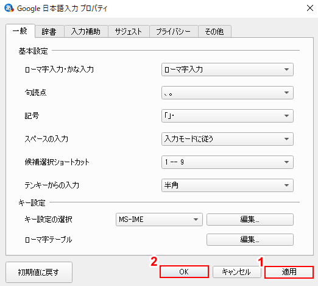318x286 pixels.
Task: Click the 句読点 label
Action: [x=35, y=93]
